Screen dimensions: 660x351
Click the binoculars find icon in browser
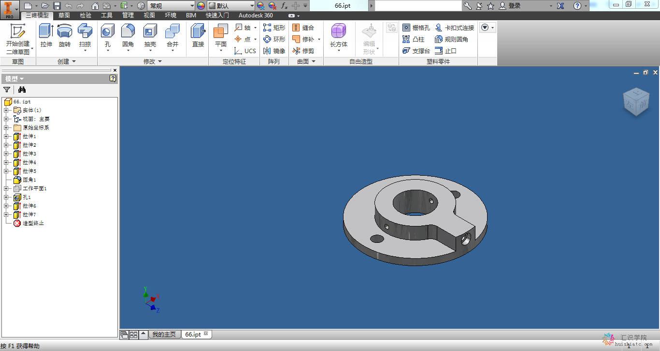22,90
